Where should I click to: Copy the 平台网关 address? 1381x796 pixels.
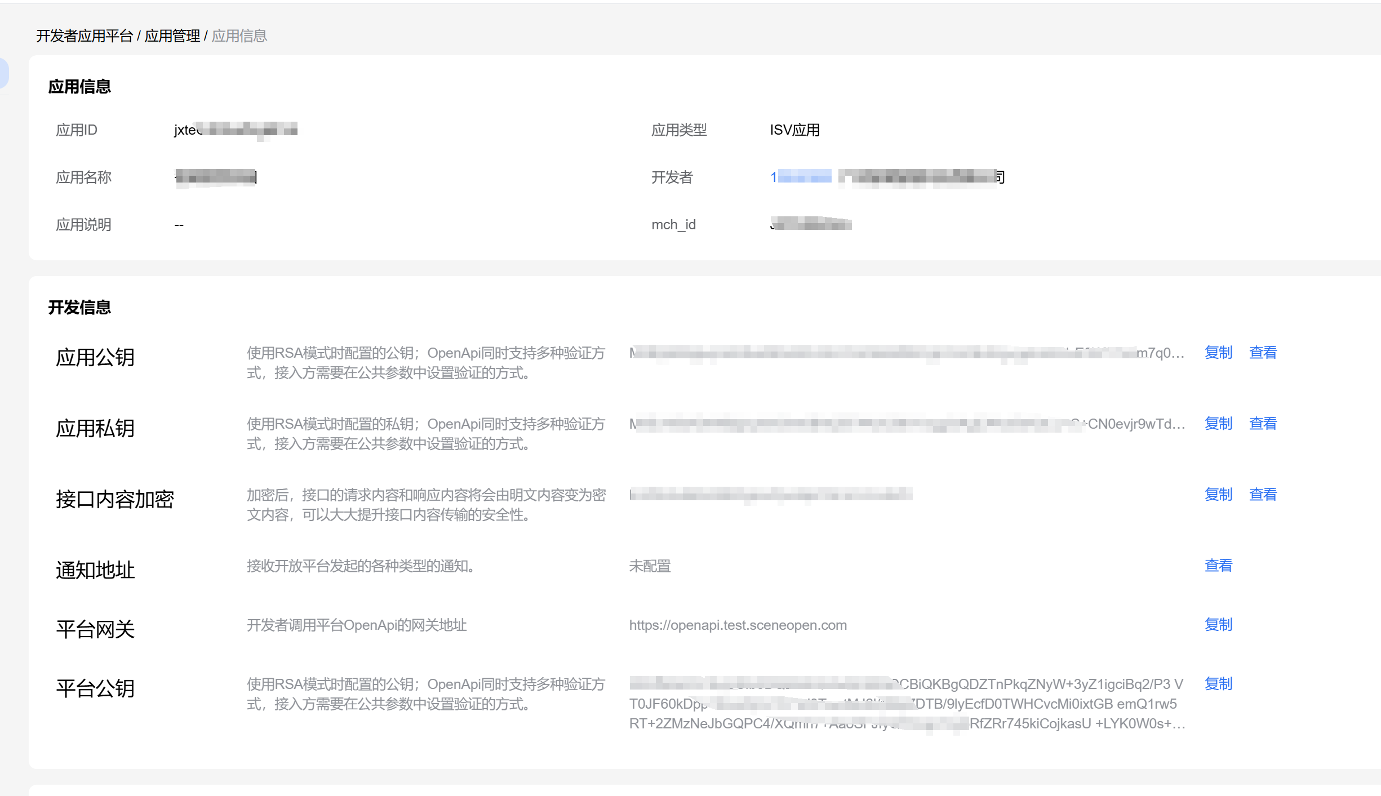click(x=1218, y=625)
